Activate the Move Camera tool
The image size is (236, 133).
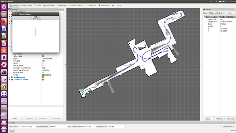pyautogui.click(x=27, y=5)
